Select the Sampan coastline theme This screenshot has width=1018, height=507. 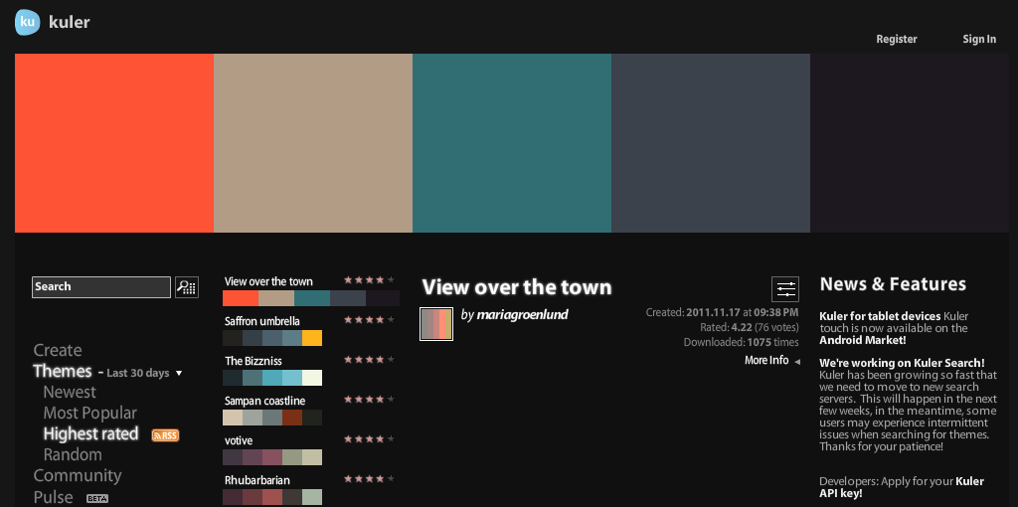click(264, 402)
